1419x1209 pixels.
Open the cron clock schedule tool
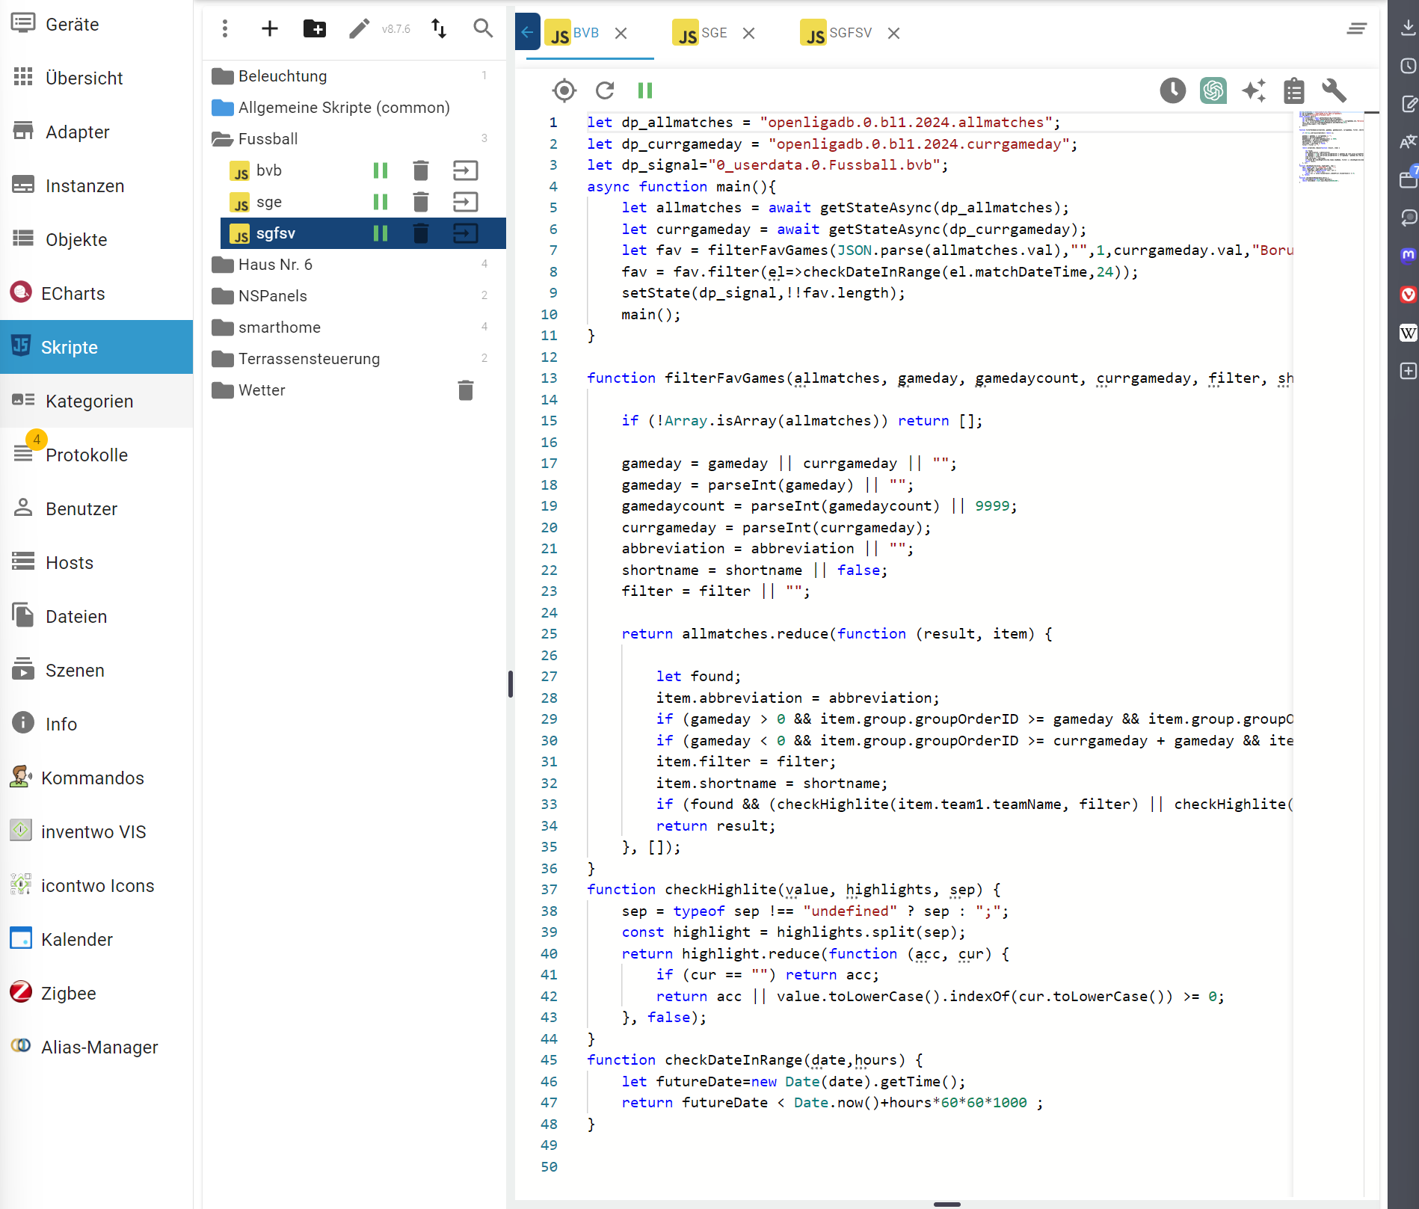click(1172, 90)
